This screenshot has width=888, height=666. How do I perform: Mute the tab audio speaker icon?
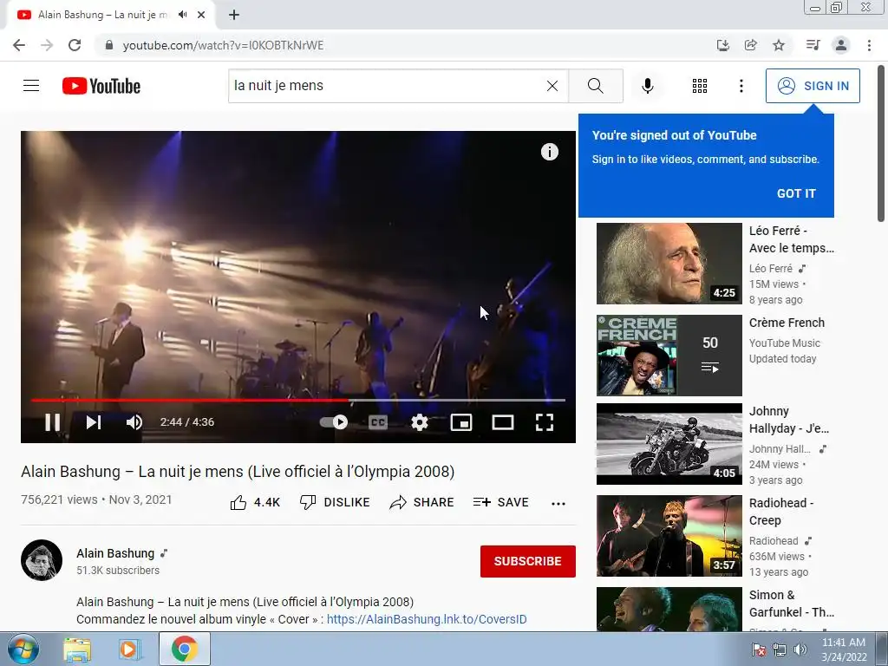pyautogui.click(x=182, y=15)
